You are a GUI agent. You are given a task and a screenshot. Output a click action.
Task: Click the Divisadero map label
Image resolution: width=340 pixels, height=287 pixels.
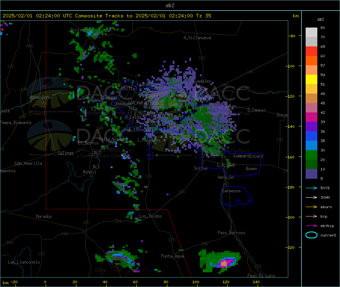[x=82, y=30]
